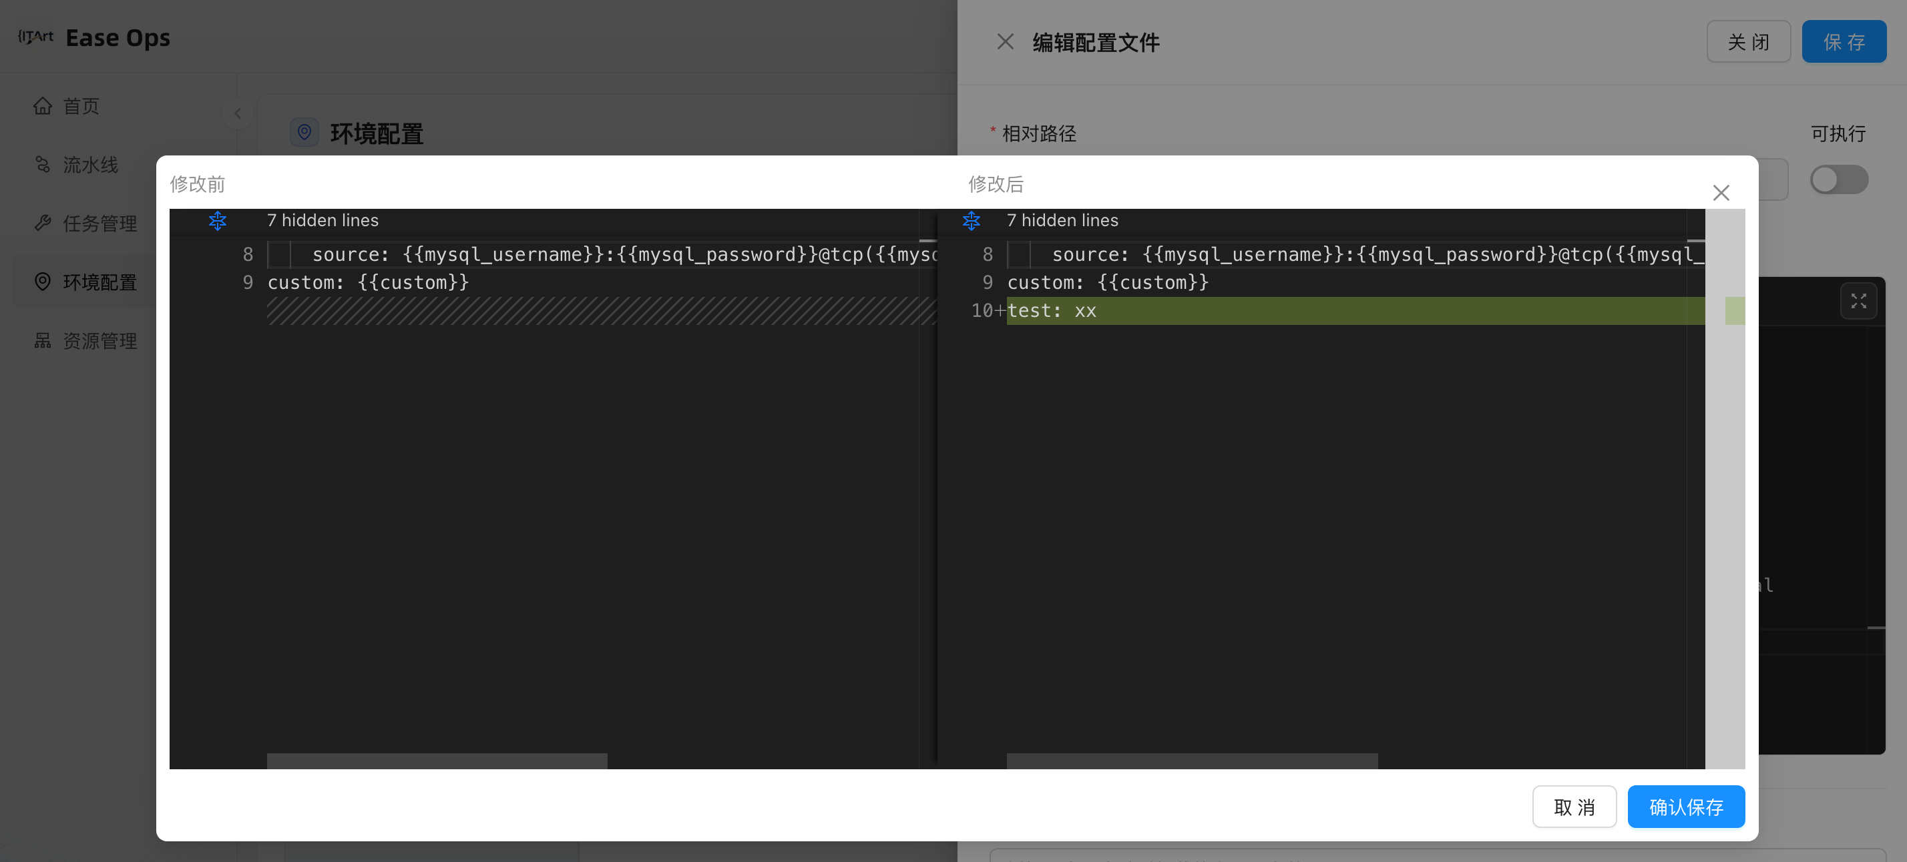Collapse the sidebar with the chevron
1907x862 pixels.
238,113
